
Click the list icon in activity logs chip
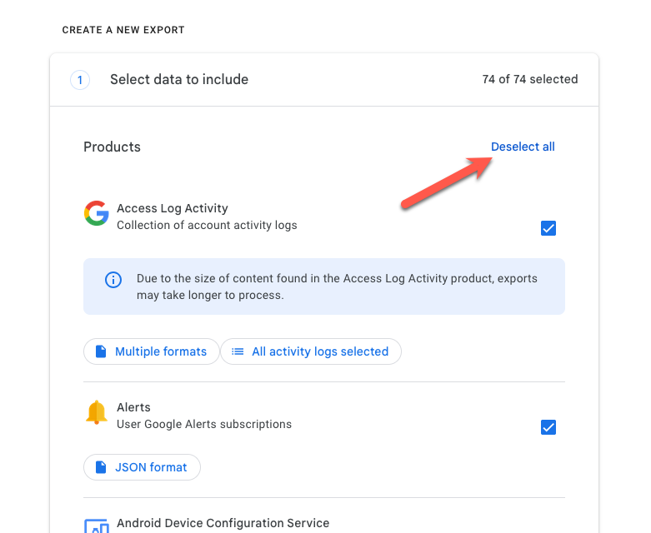pos(238,351)
